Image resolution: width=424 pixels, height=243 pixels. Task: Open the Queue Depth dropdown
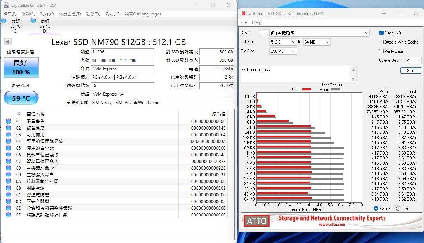pos(413,60)
